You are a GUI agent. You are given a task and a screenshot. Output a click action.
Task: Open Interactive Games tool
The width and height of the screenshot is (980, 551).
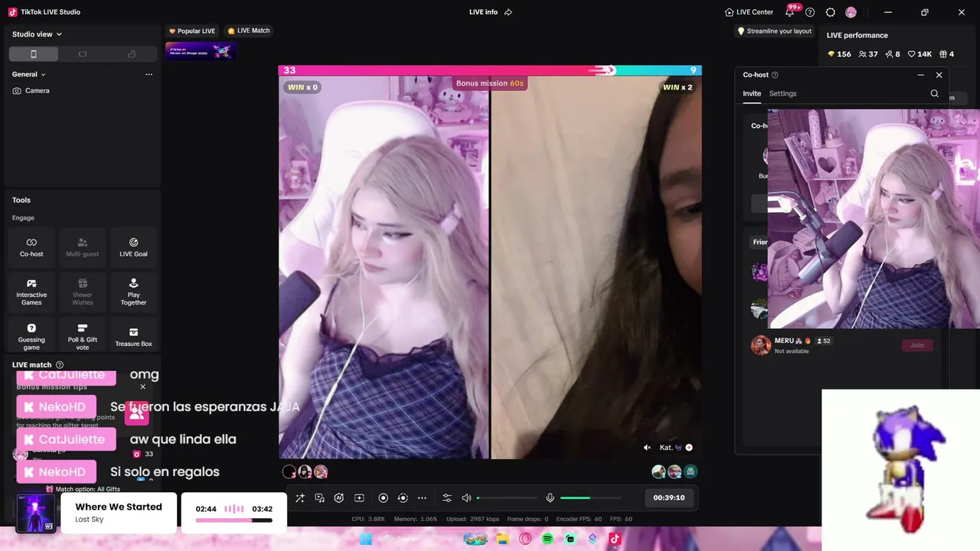coord(31,292)
